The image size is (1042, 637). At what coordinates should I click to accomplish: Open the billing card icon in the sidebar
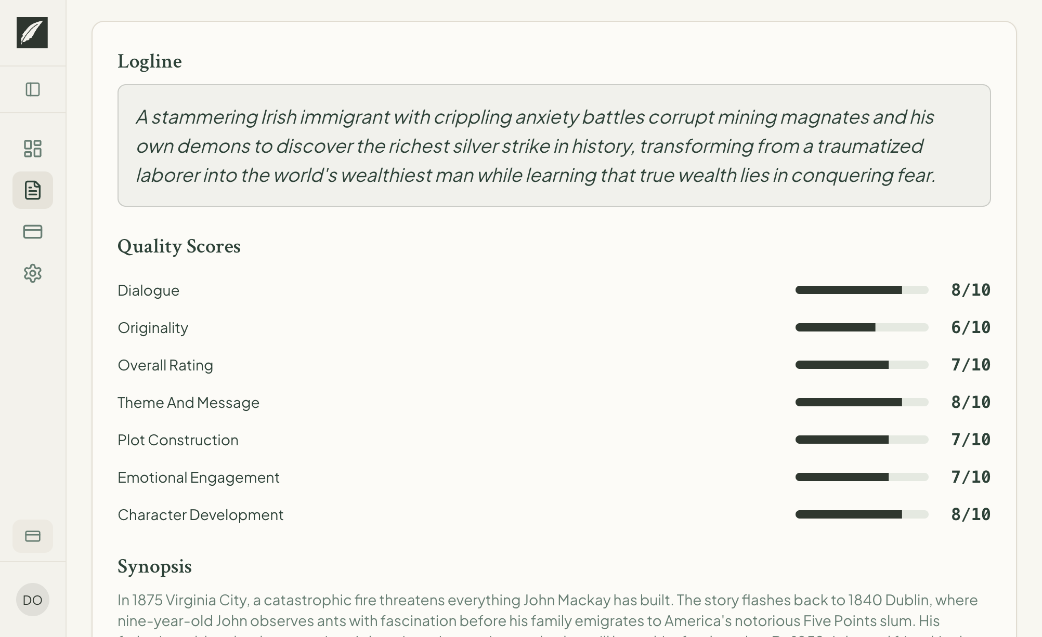click(x=33, y=232)
